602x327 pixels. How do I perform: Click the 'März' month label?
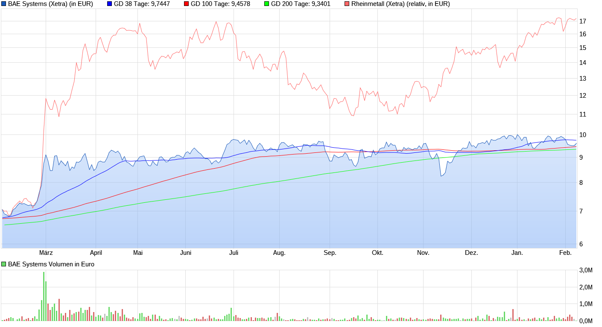[x=46, y=253]
